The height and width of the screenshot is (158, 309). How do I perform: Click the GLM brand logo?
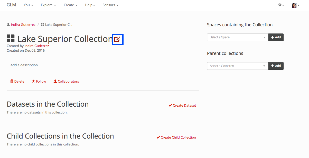11,5
